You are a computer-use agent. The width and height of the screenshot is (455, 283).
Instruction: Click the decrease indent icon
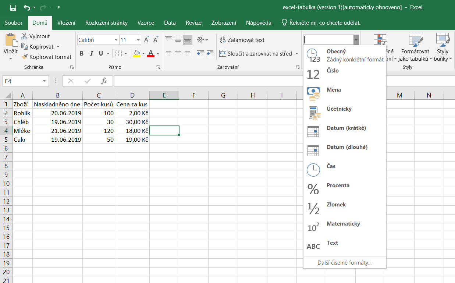coord(200,53)
